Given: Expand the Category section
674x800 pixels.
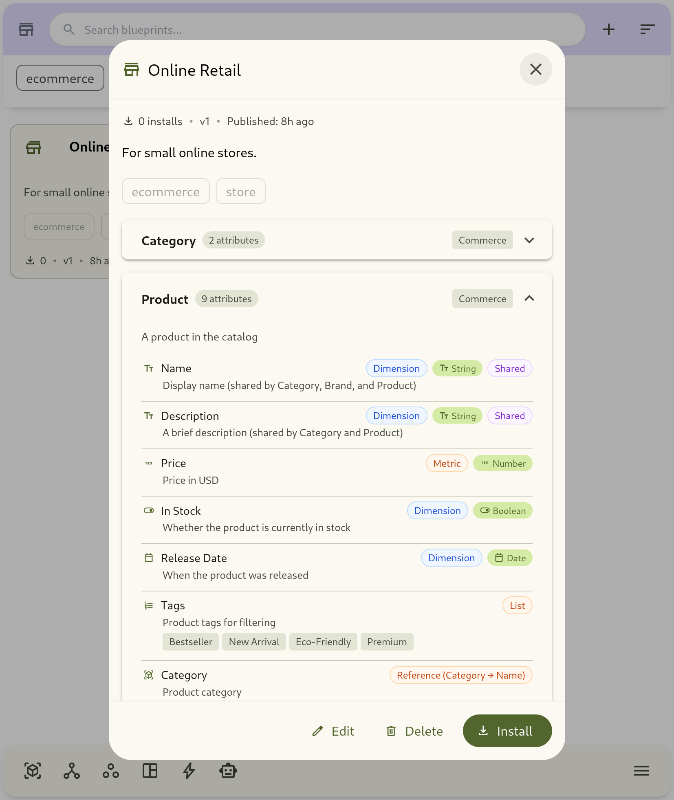Looking at the screenshot, I should pyautogui.click(x=530, y=240).
